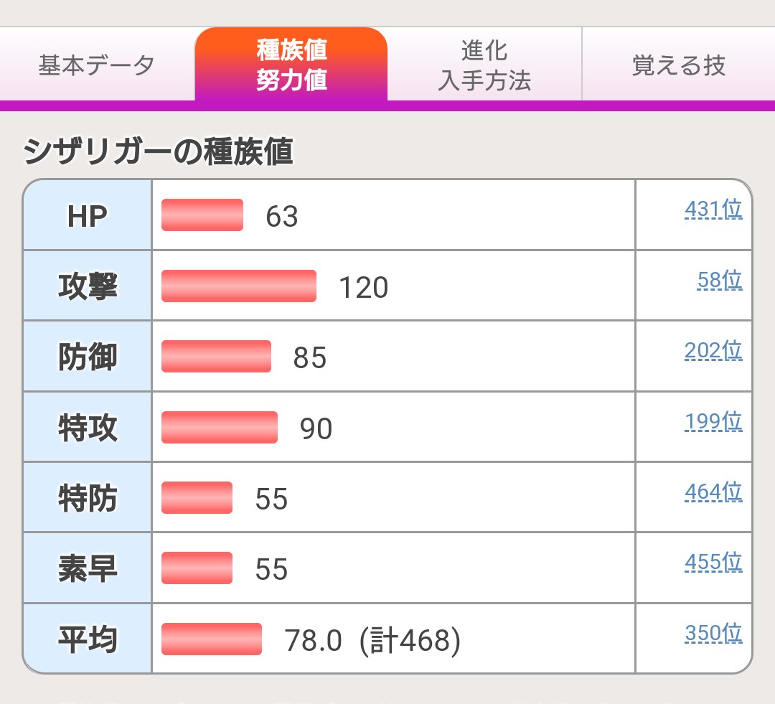Click the 455位 speed ranking link
This screenshot has height=704, width=775.
coord(713,562)
